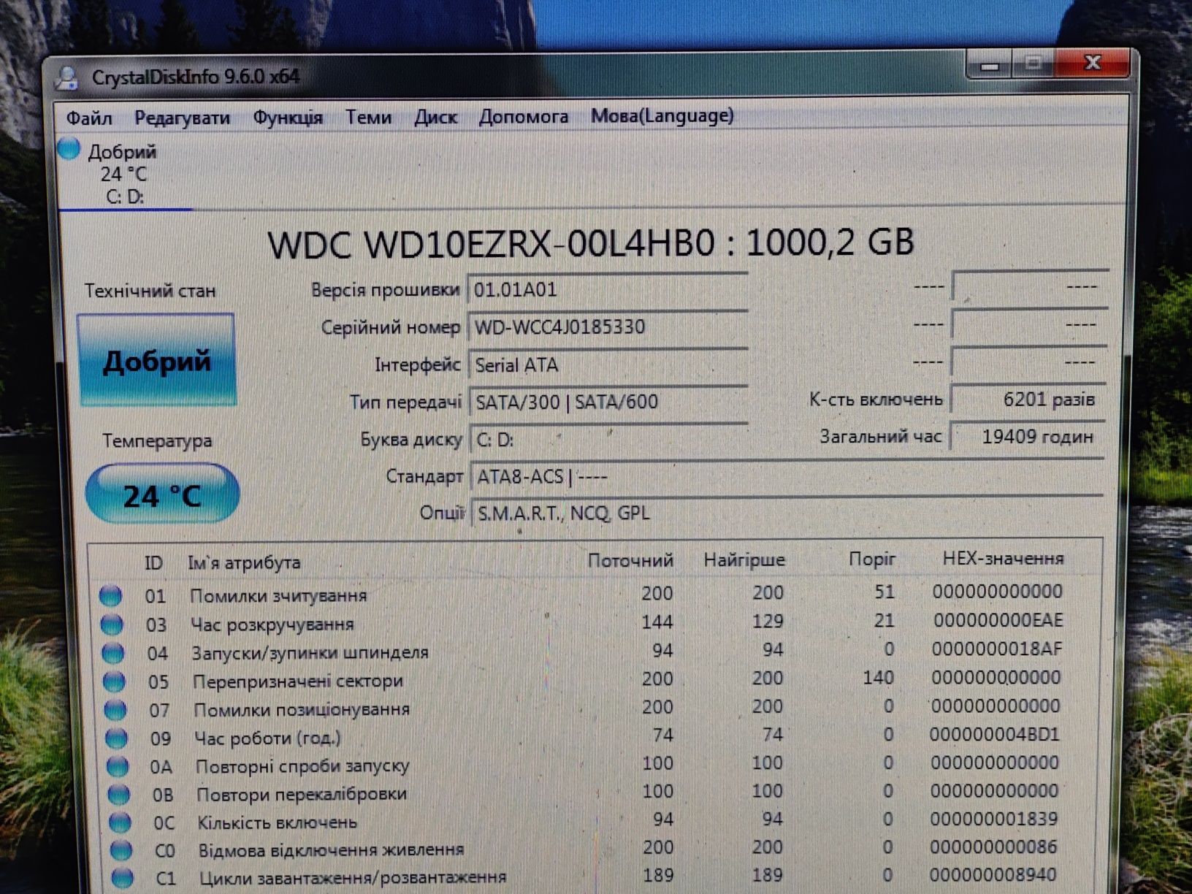Select the Повторні спроби запуску attribute name
1192x894 pixels.
pos(302,767)
